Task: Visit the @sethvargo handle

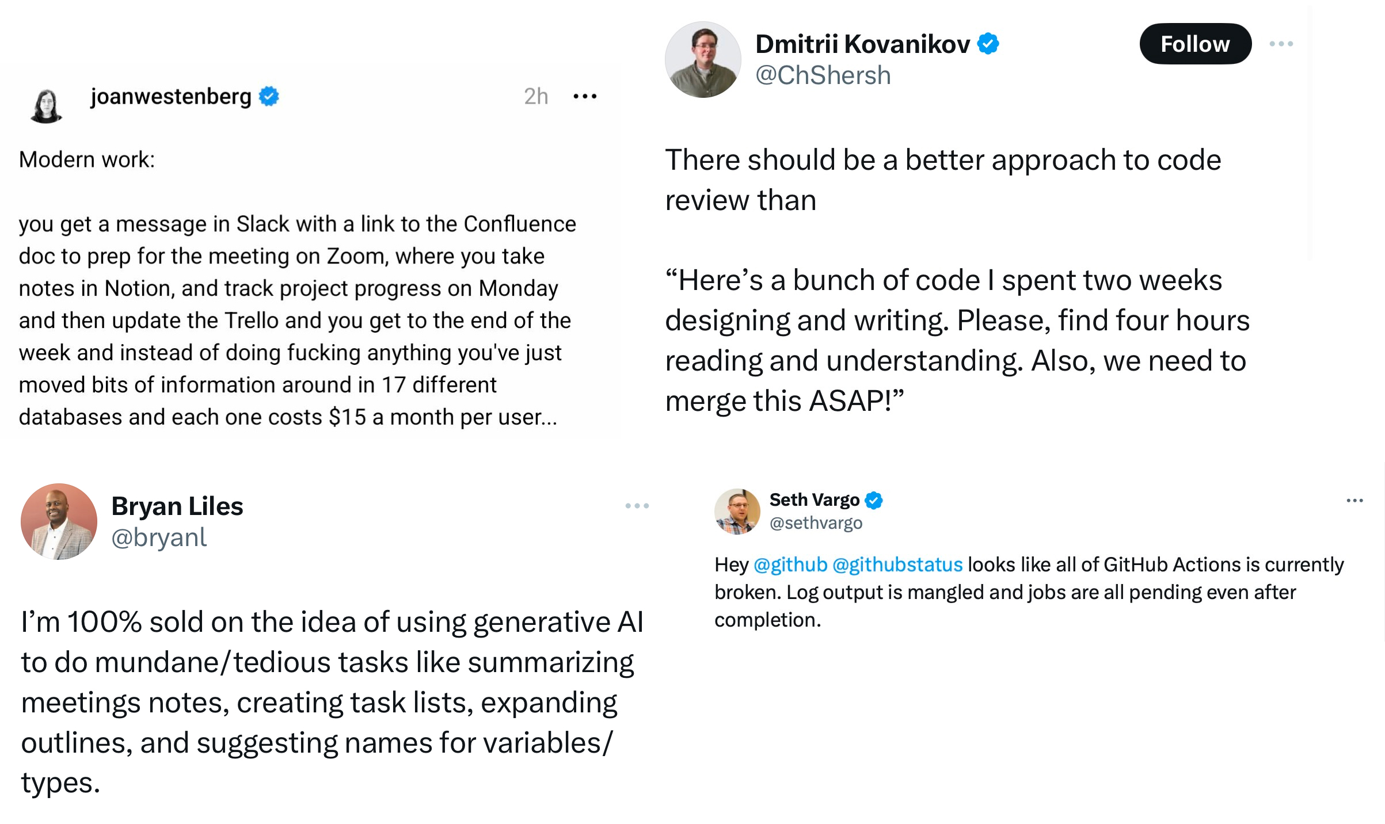Action: pos(816,523)
